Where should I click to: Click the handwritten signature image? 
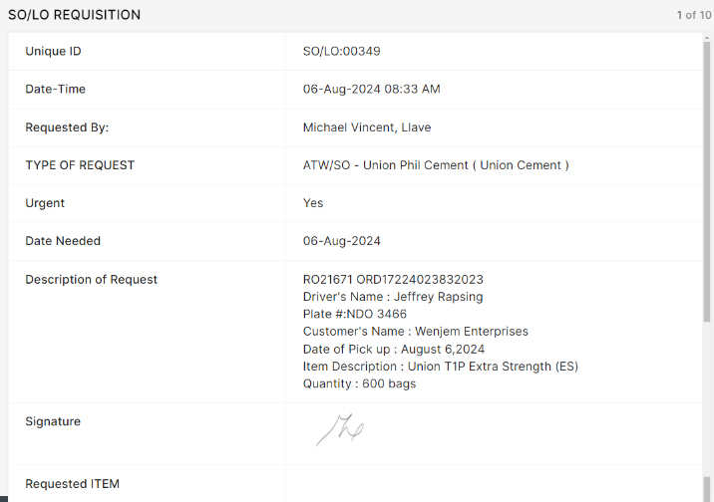point(339,430)
